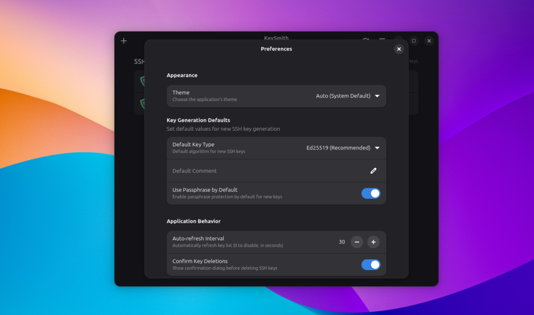This screenshot has width=534, height=315.
Task: Open the hamburger menu in KeySmith header
Action: (382, 40)
